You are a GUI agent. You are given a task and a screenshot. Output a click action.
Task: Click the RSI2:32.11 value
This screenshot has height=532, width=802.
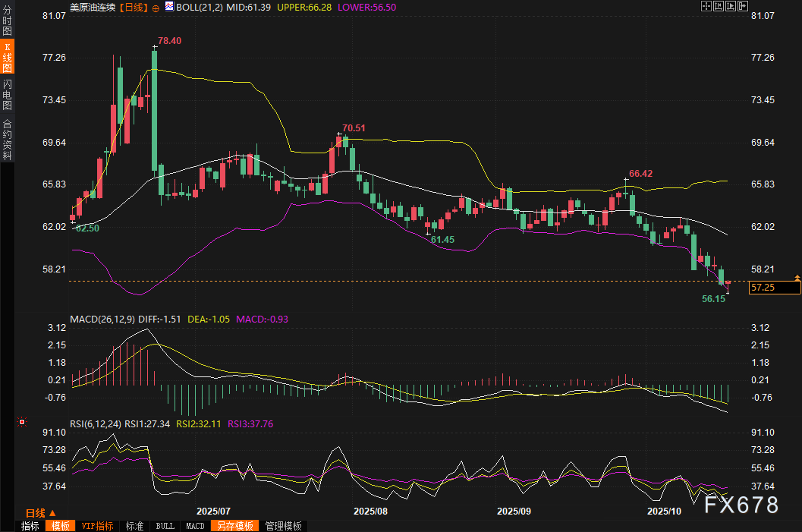coord(199,424)
